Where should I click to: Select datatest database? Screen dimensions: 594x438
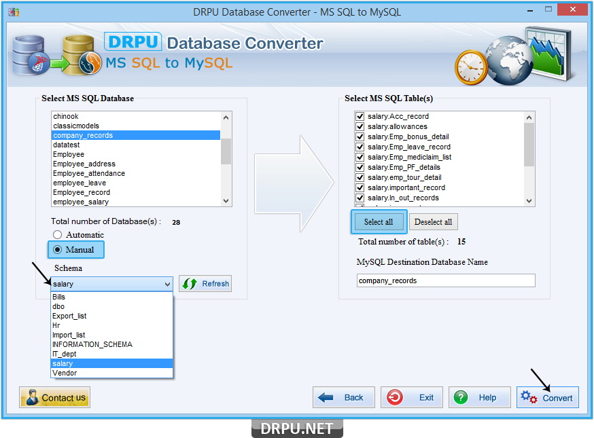click(x=136, y=145)
